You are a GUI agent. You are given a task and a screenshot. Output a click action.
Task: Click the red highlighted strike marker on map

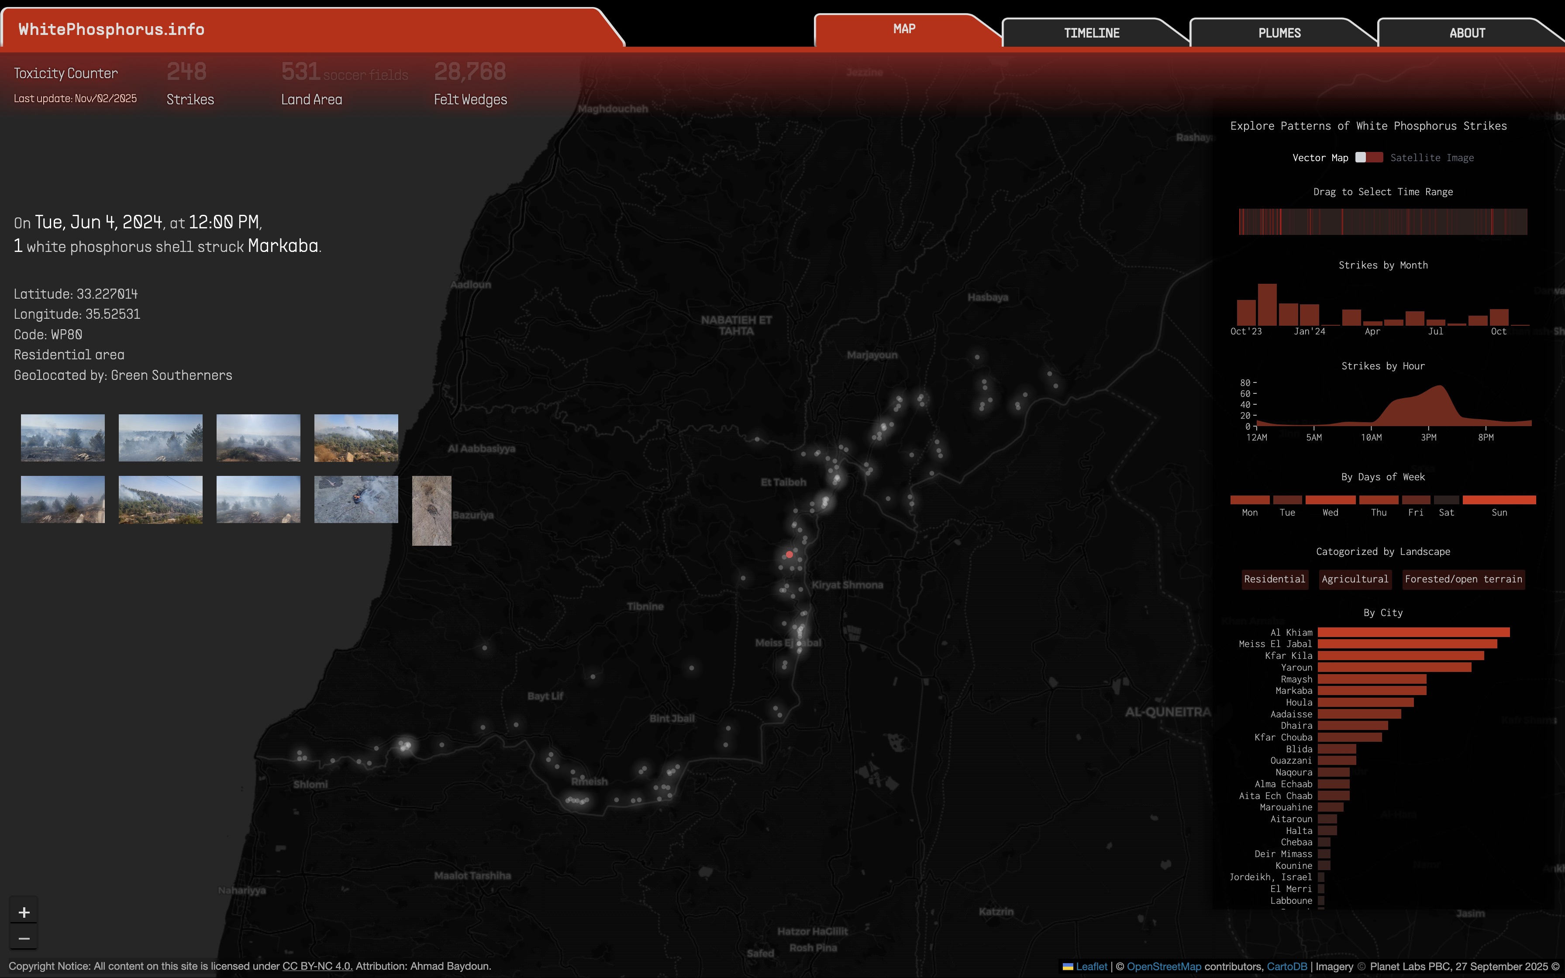pos(789,554)
